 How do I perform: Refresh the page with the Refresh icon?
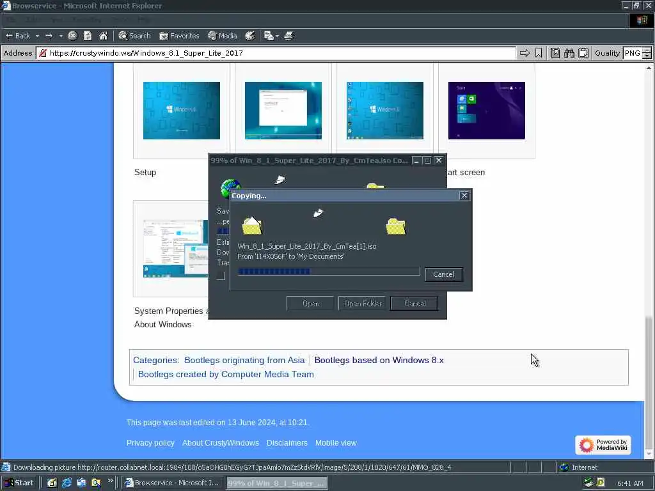pyautogui.click(x=88, y=36)
